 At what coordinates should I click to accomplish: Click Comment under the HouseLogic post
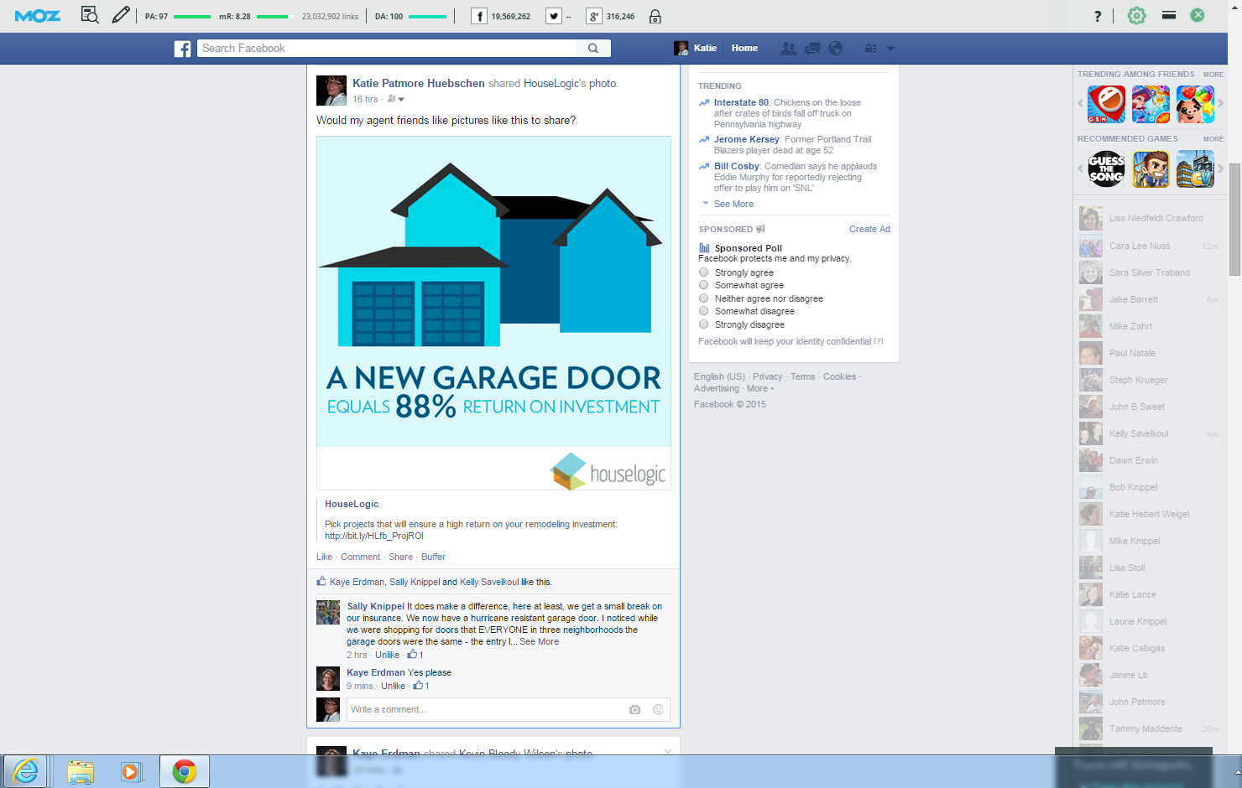[360, 557]
